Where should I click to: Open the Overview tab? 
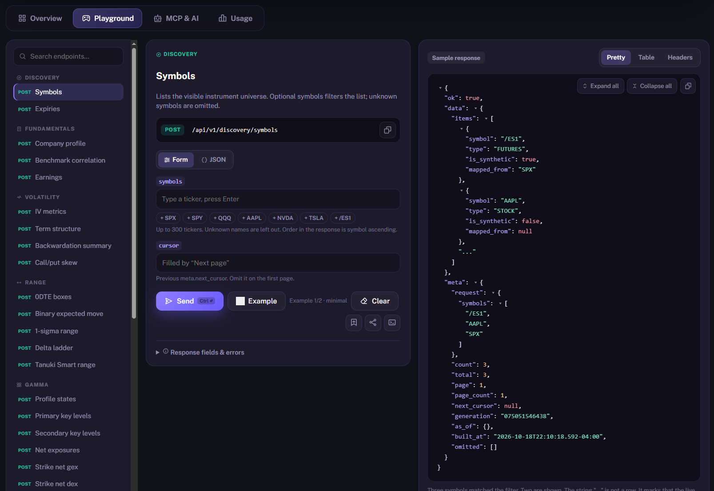[40, 18]
